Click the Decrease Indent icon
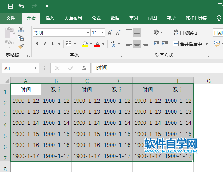223x172 pixels. (x=157, y=44)
